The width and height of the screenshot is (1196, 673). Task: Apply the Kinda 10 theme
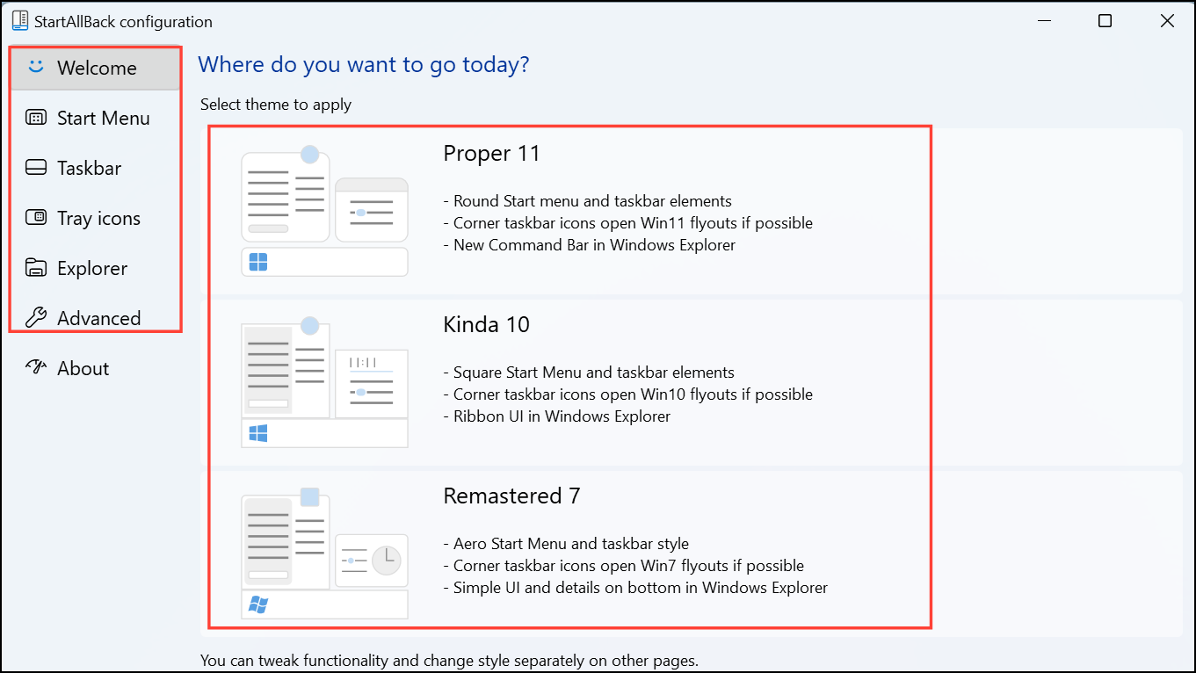coord(691,382)
